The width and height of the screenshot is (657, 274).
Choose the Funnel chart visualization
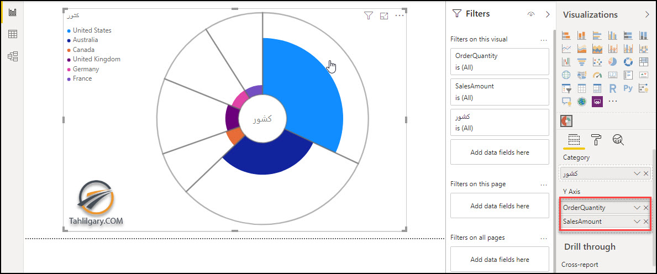[582, 62]
